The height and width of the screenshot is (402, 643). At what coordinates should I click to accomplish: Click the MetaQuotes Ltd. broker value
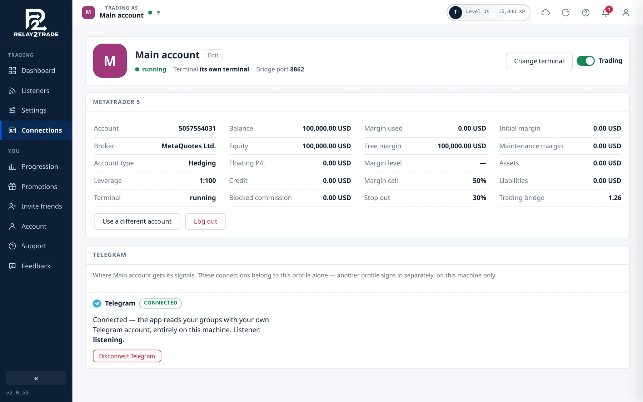[x=189, y=146]
